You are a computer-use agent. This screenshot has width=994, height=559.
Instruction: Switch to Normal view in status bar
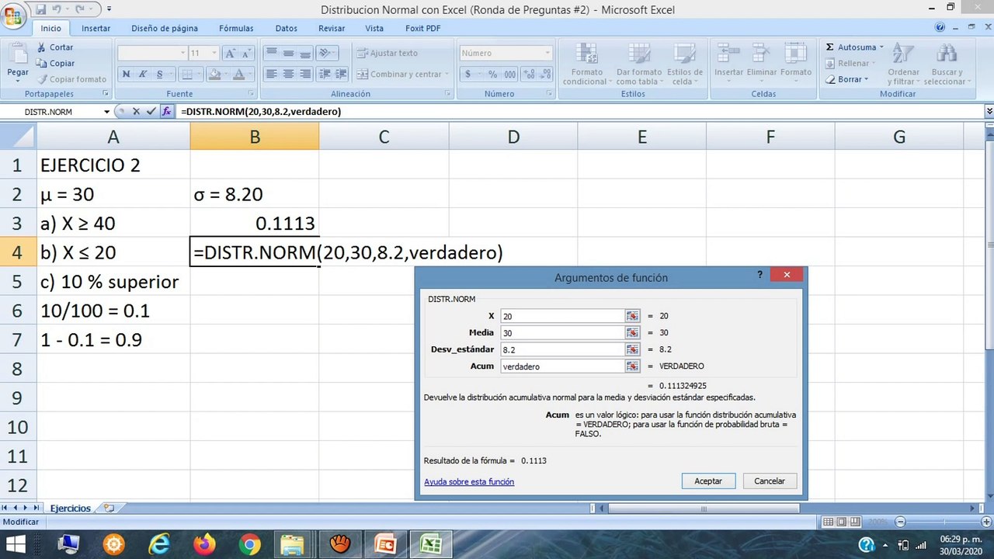coord(829,523)
